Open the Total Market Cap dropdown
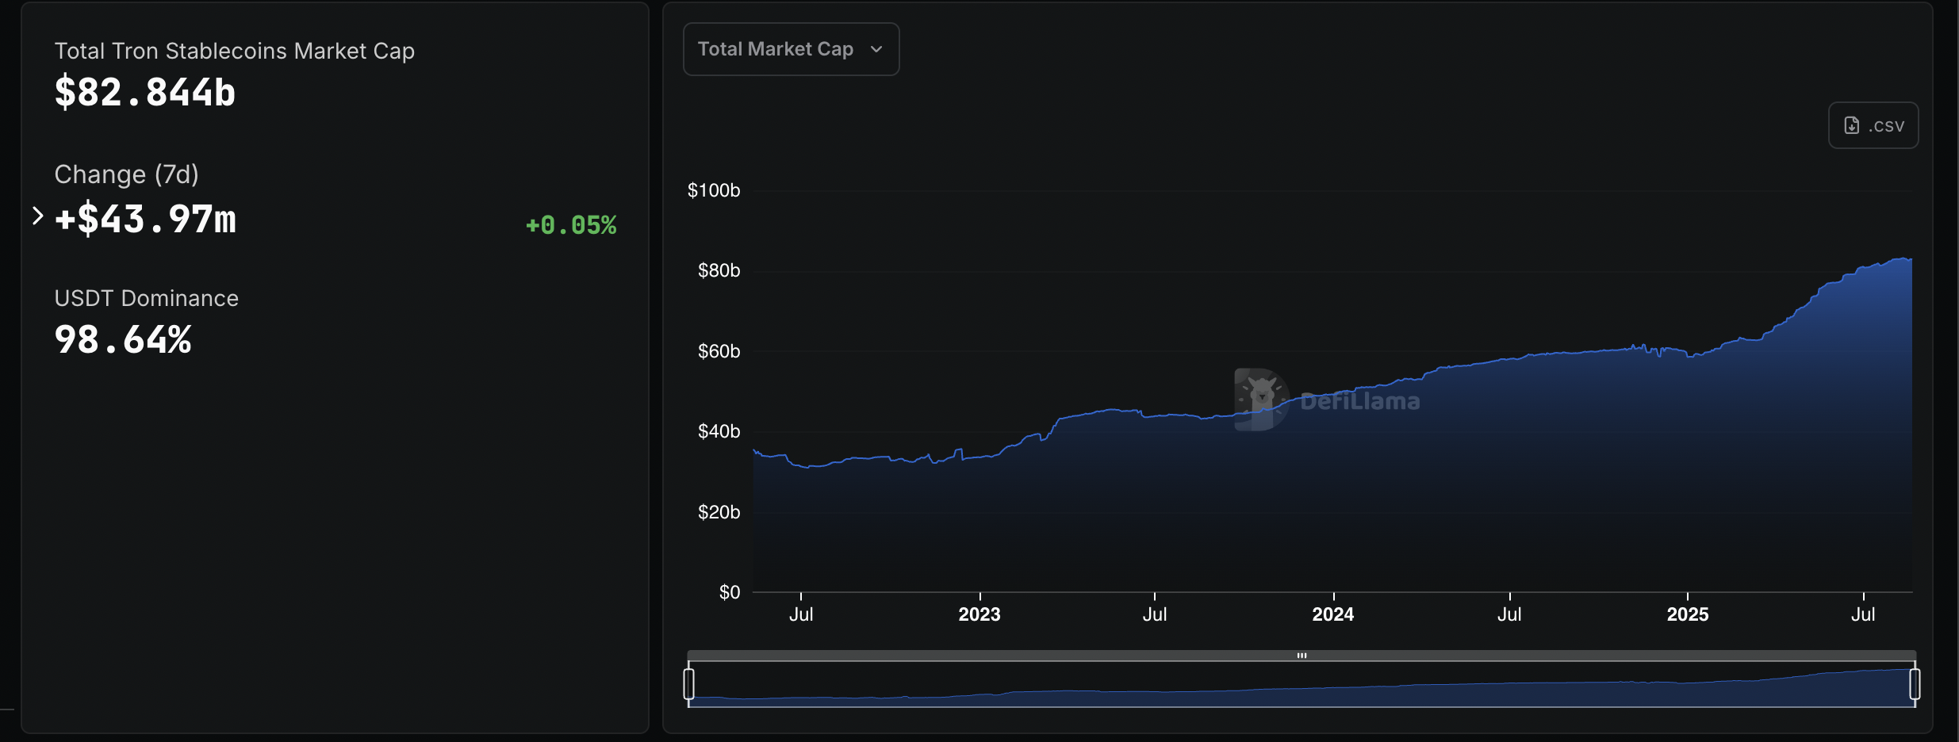The height and width of the screenshot is (742, 1959). coord(790,49)
